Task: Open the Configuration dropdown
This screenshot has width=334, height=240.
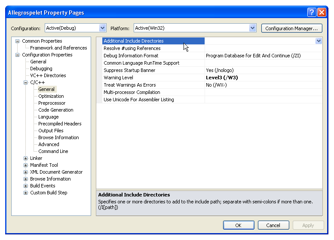Action: click(102, 28)
